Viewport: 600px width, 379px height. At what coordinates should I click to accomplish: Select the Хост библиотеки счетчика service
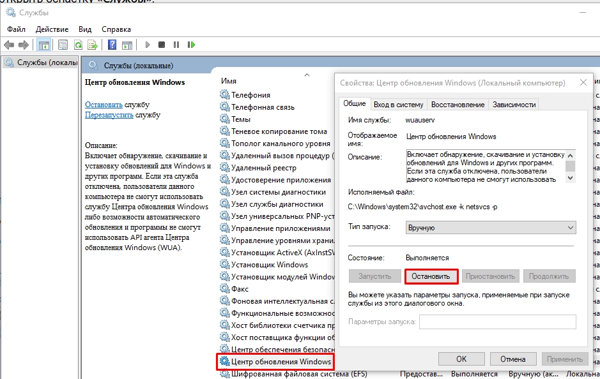pyautogui.click(x=283, y=325)
